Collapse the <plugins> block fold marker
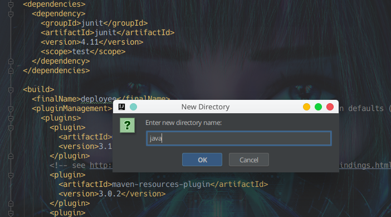391x217 pixels. point(11,118)
